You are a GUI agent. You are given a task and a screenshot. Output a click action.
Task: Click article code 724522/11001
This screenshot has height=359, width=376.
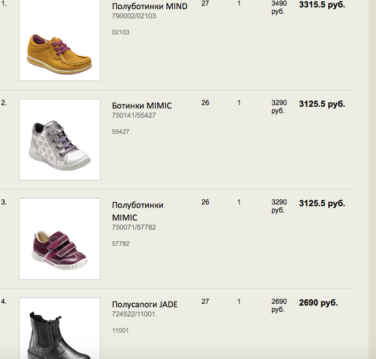pos(134,314)
